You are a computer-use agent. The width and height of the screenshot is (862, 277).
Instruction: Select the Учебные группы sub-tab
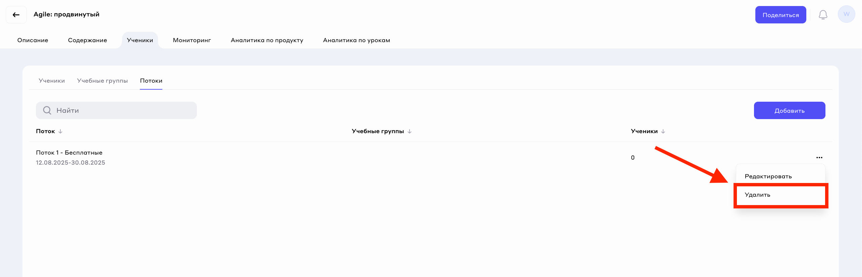coord(102,81)
